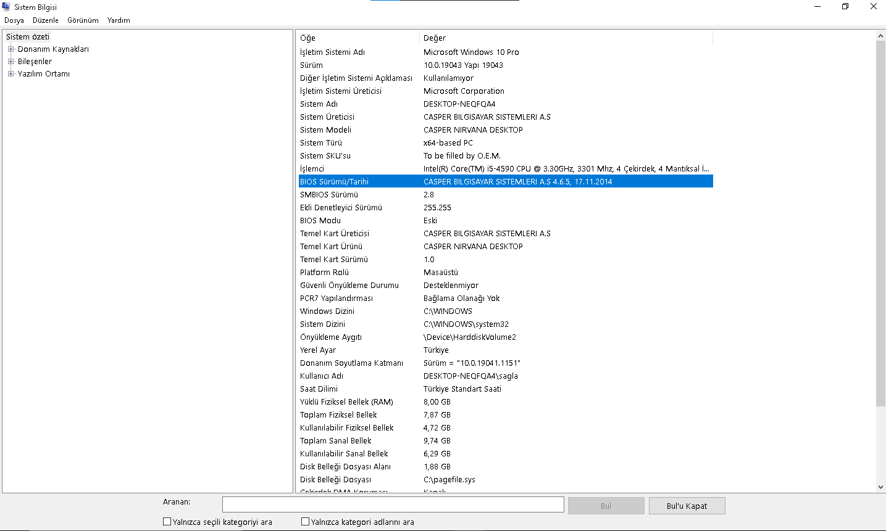This screenshot has width=886, height=531.
Task: Select the Sistem Modeli row
Action: 506,130
